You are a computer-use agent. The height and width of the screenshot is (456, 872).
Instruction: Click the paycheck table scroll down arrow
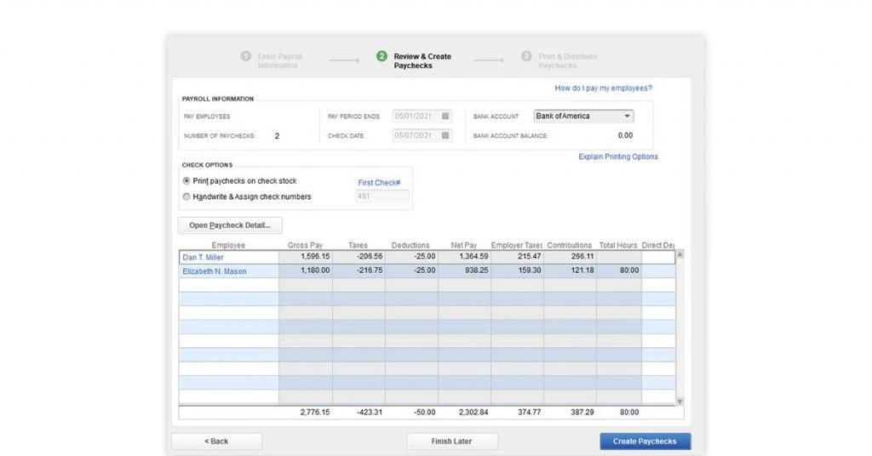[x=680, y=401]
